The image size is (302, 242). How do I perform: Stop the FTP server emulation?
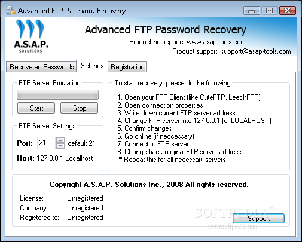(x=80, y=108)
